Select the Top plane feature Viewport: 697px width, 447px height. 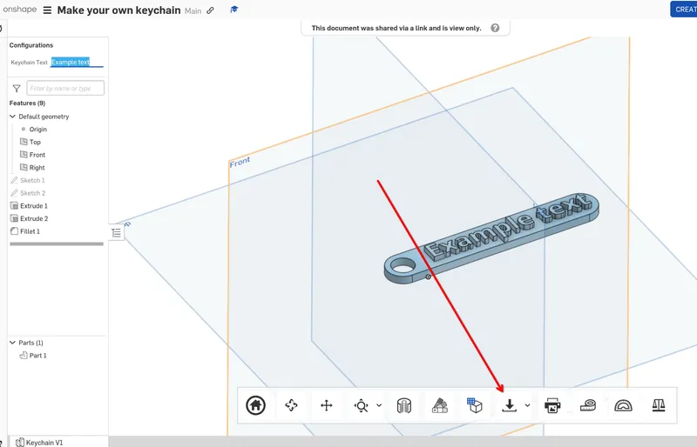tap(35, 142)
